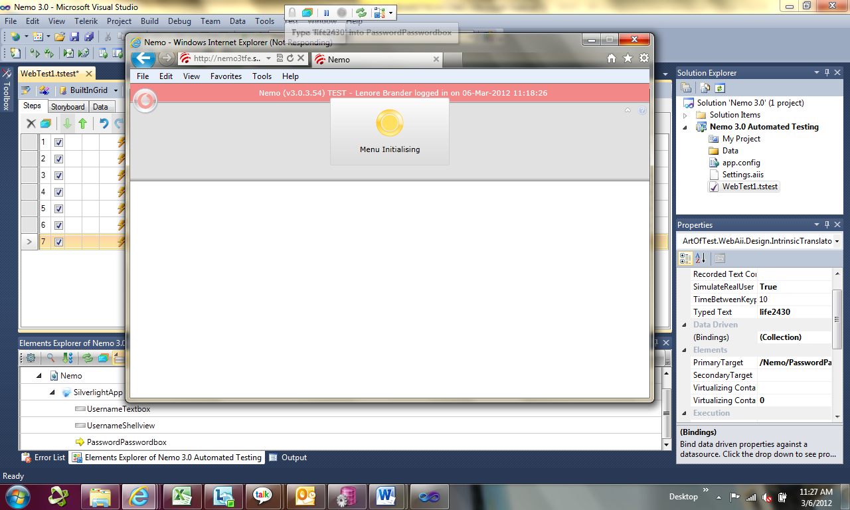Open the IE address bar dropdown arrow
The height and width of the screenshot is (510, 850).
coord(268,58)
